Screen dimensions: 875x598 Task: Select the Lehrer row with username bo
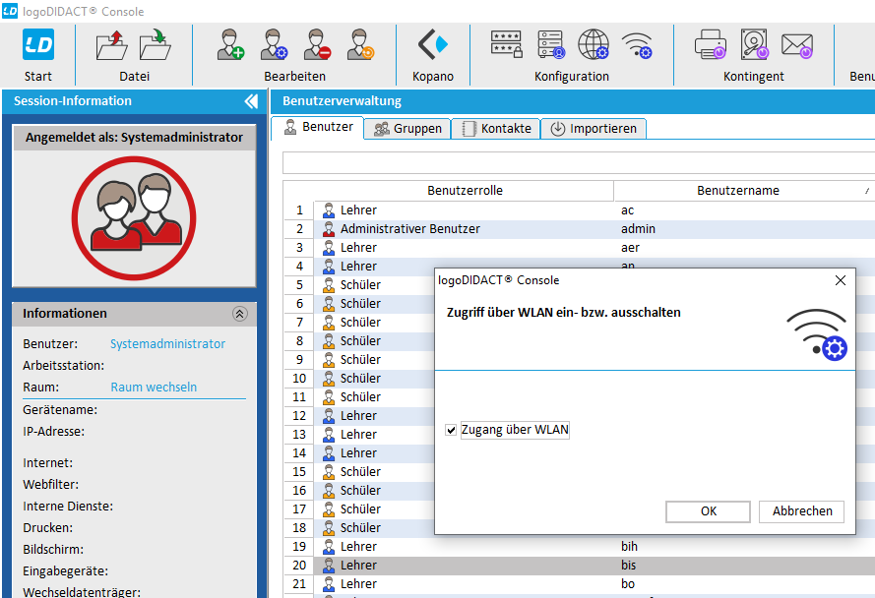579,584
